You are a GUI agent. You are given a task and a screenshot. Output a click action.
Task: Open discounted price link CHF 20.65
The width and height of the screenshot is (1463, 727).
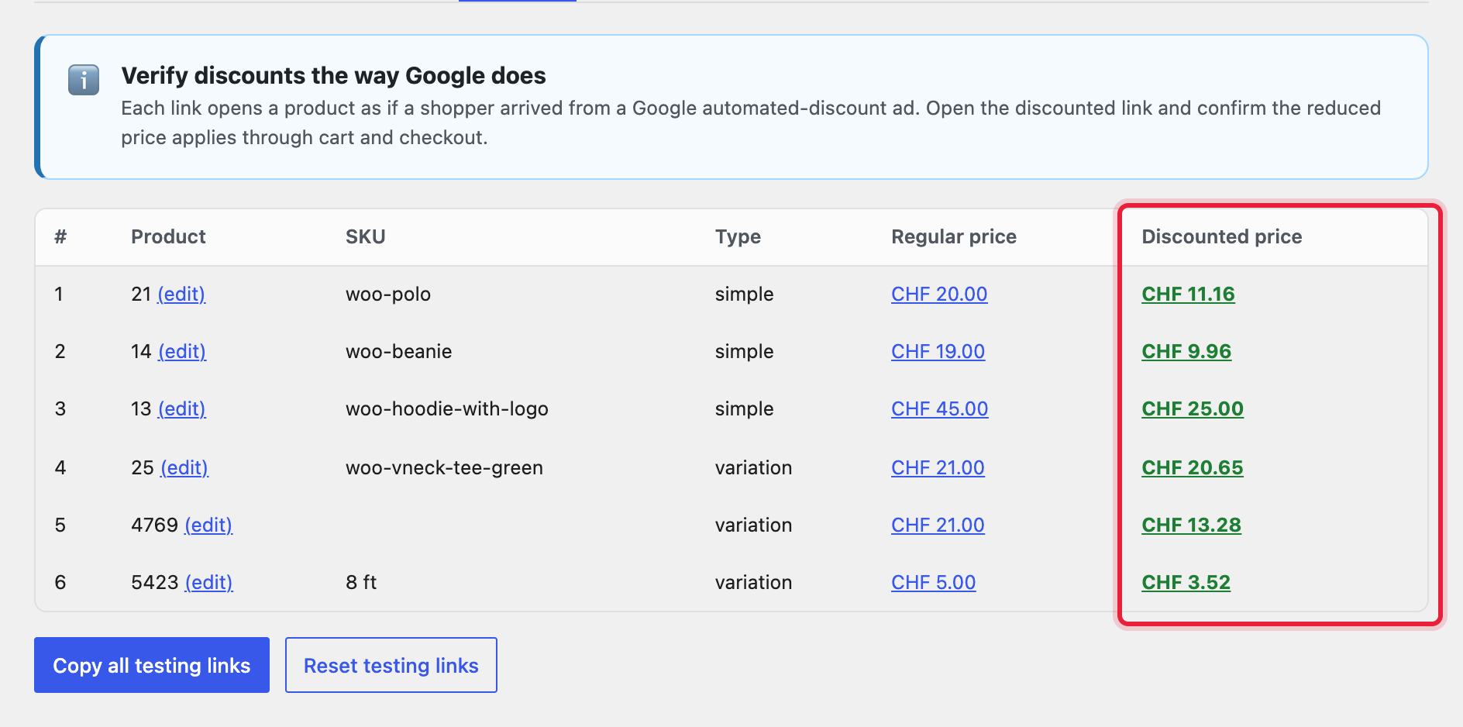(x=1193, y=468)
